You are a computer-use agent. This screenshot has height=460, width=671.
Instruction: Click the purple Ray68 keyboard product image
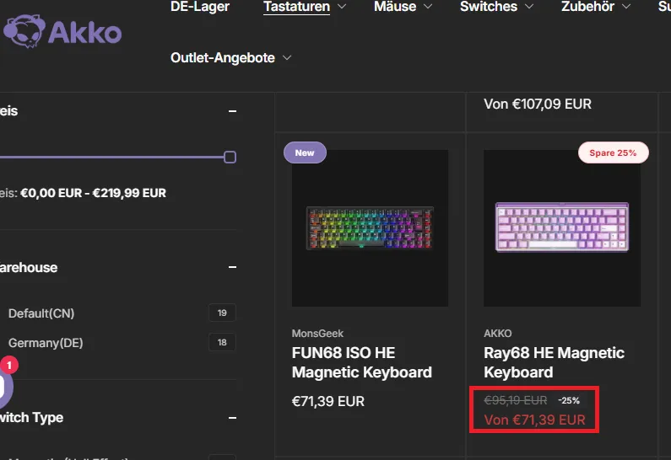[x=562, y=228]
